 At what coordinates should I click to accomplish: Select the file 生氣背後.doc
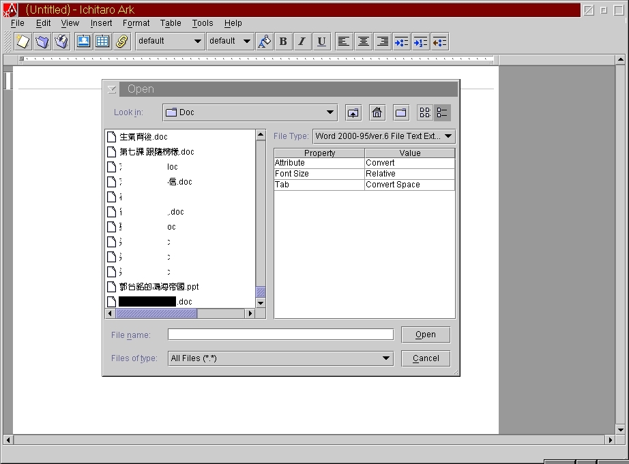click(x=138, y=137)
